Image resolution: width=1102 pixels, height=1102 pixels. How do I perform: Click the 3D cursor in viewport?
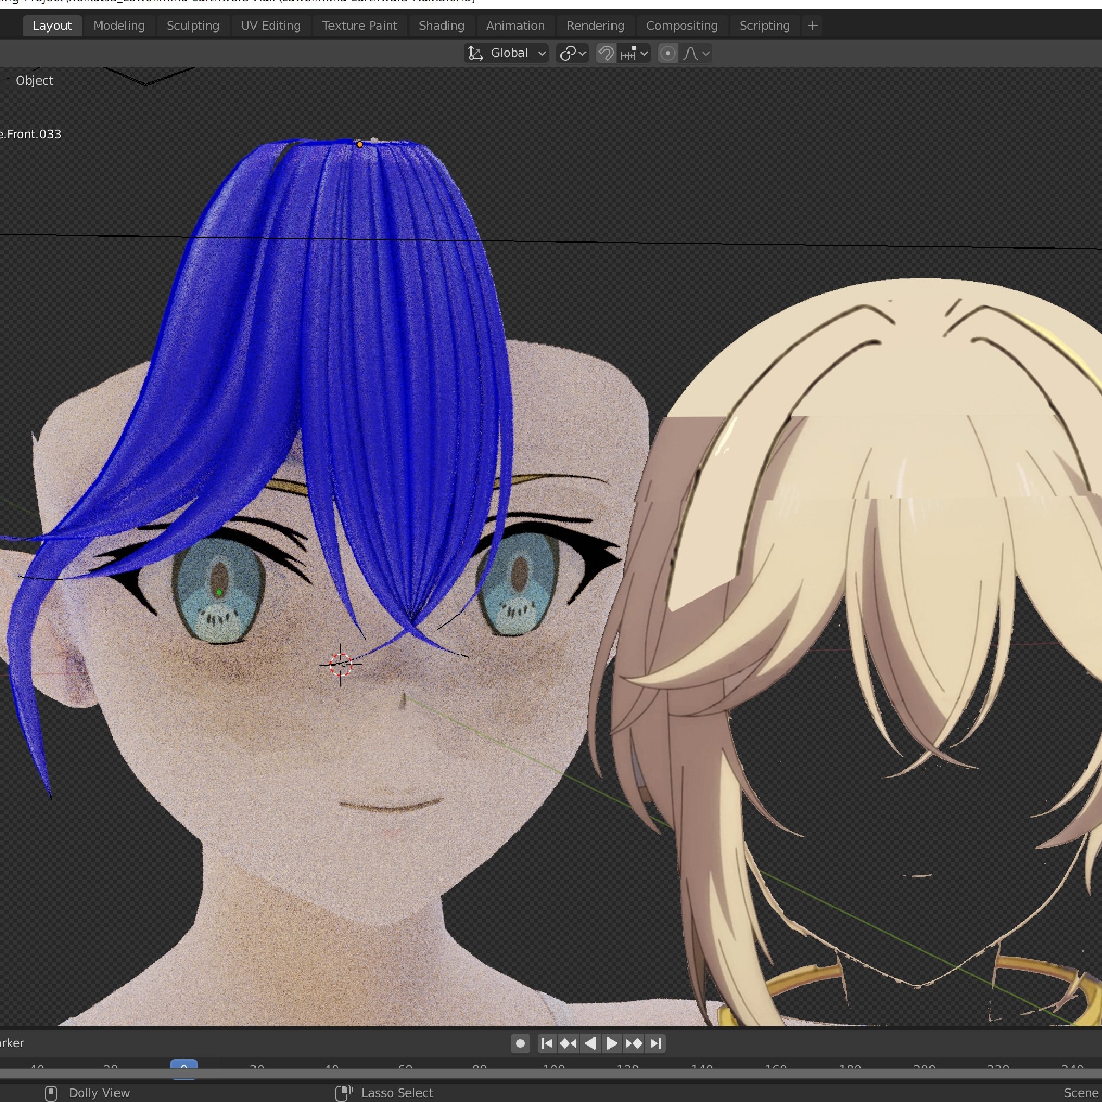click(x=341, y=664)
